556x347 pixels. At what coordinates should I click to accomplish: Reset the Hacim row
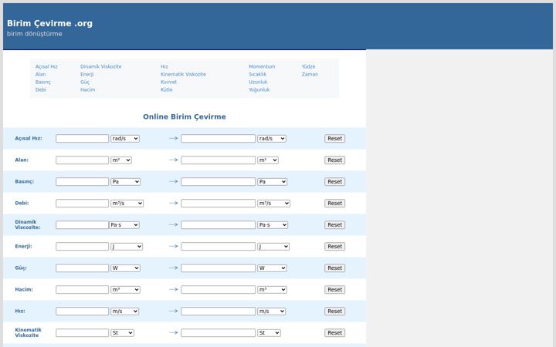pyautogui.click(x=334, y=290)
